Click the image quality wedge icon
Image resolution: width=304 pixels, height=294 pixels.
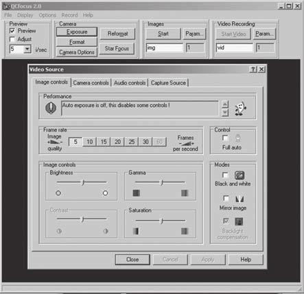click(54, 143)
